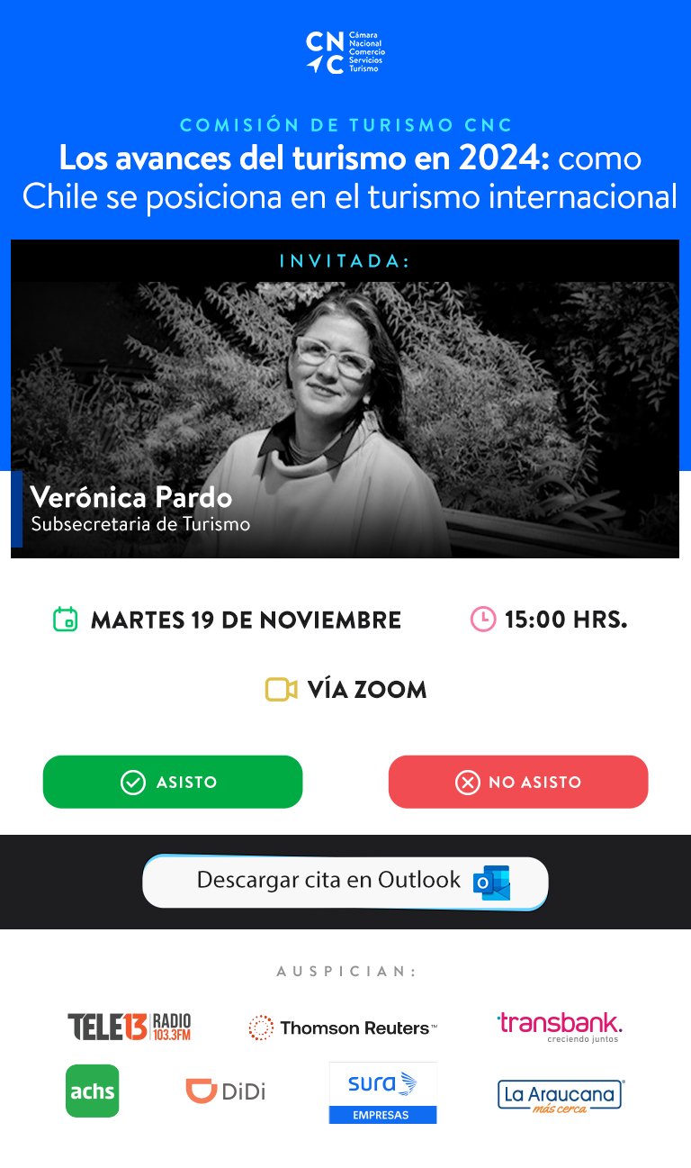
Task: Click the La Araucana logo
Action: coord(561,1096)
